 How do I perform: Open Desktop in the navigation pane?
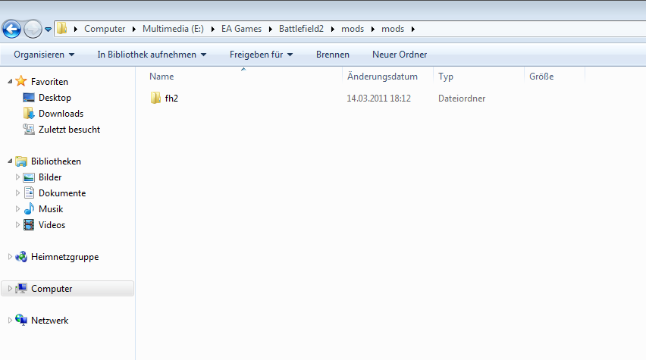coord(55,98)
